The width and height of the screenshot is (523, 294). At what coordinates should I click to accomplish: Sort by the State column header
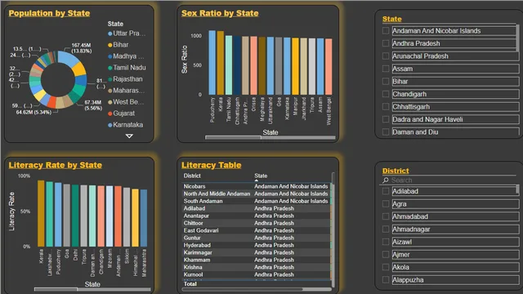click(x=261, y=176)
